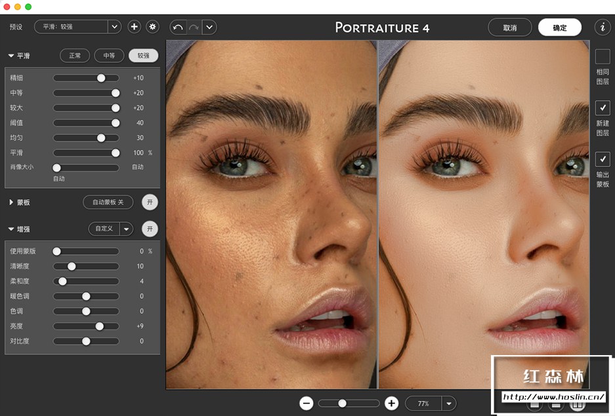
Task: Click the 精细 slider handle
Action: [x=101, y=78]
